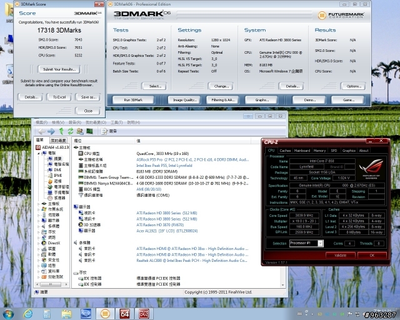Click the Tests Select button
Image resolution: width=400 pixels, height=320 pixels.
point(155,86)
